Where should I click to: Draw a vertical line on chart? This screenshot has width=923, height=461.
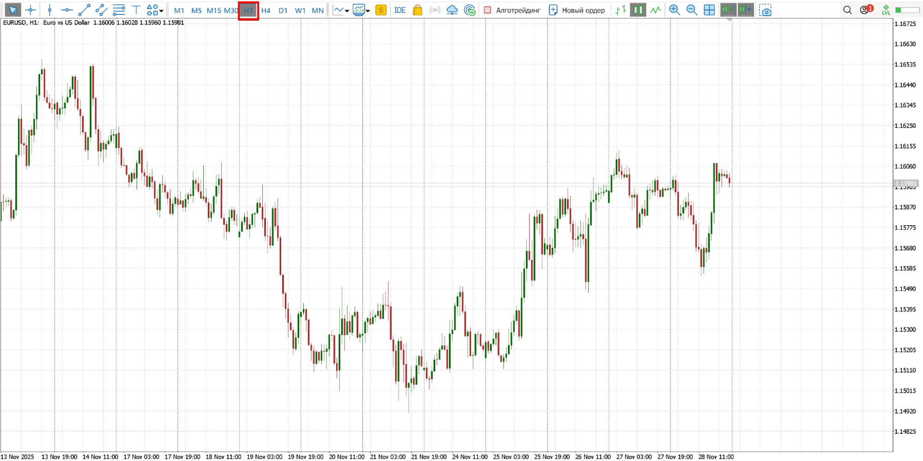click(x=50, y=10)
